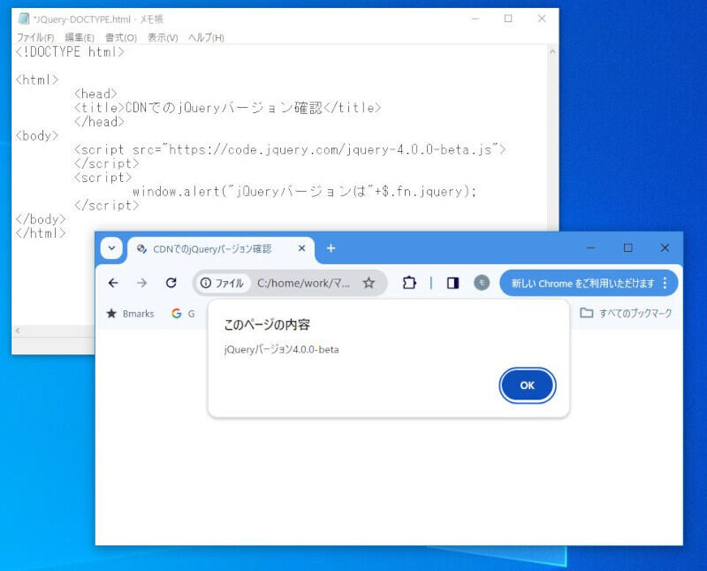This screenshot has height=571, width=707.
Task: Open Notepad ヘルプ(H) menu
Action: (x=206, y=37)
